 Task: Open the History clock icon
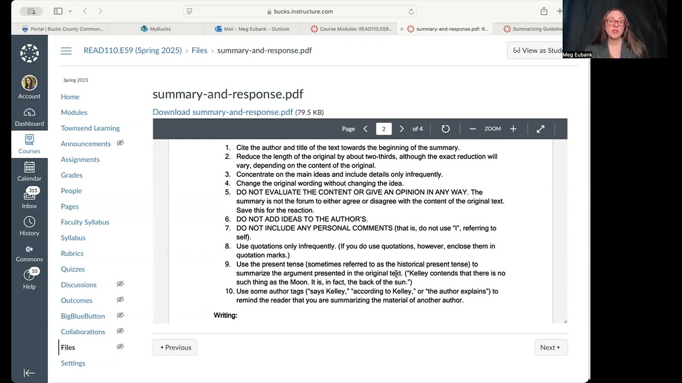pos(29,222)
